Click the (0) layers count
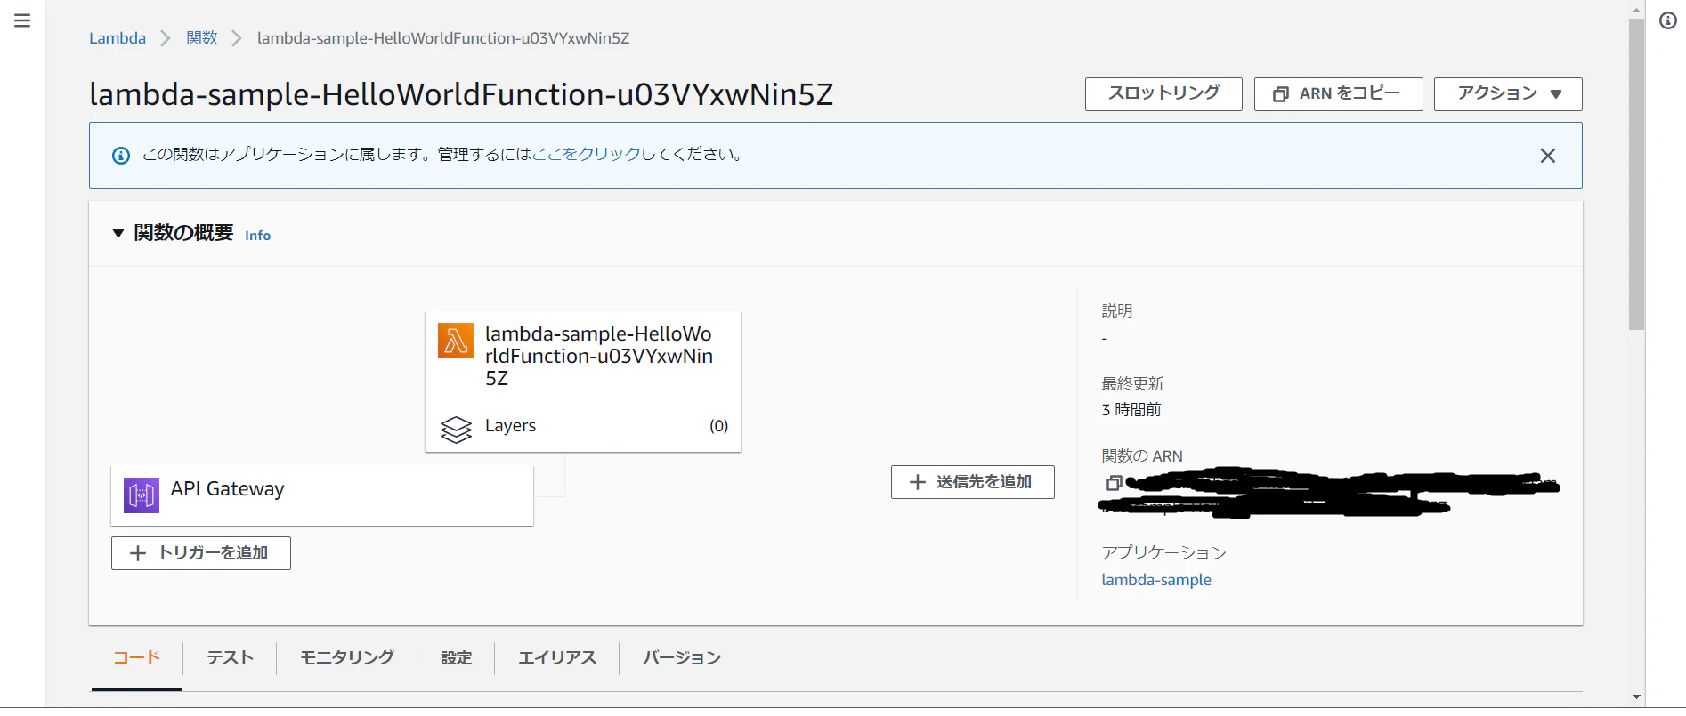The height and width of the screenshot is (716, 1686). click(x=719, y=426)
